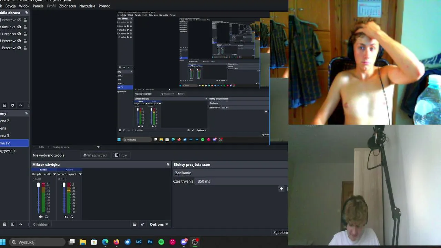Image resolution: width=441 pixels, height=248 pixels.
Task: Hide the Urządzei source
Action: click(x=19, y=34)
